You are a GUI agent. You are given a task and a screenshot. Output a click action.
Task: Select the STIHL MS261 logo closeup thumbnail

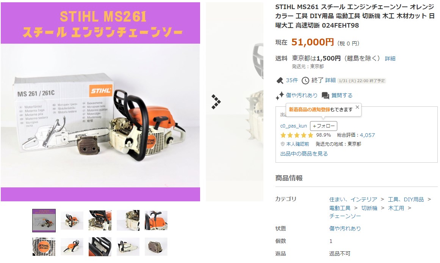click(x=44, y=247)
